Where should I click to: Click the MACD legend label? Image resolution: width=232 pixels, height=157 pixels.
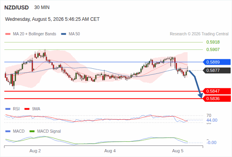pyautogui.click(x=19, y=131)
